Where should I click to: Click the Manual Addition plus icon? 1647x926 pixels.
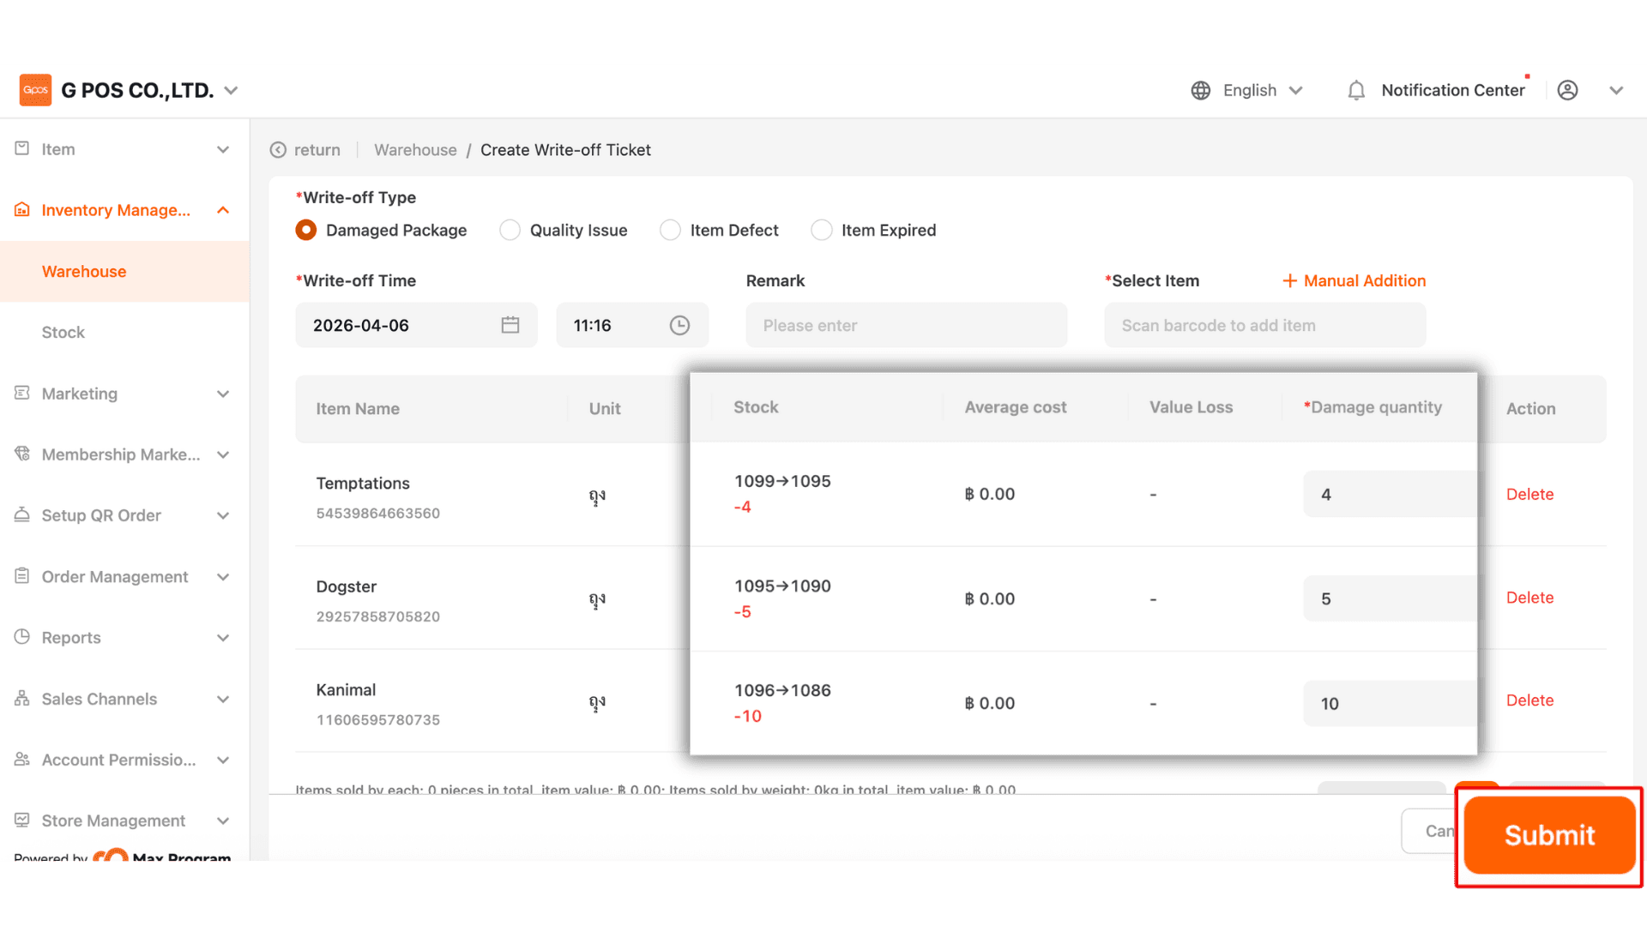(1288, 280)
